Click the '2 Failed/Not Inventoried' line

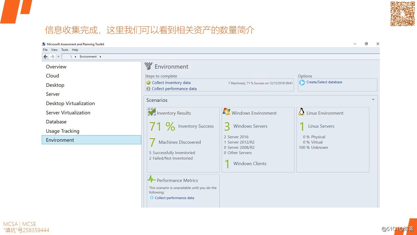(x=171, y=158)
